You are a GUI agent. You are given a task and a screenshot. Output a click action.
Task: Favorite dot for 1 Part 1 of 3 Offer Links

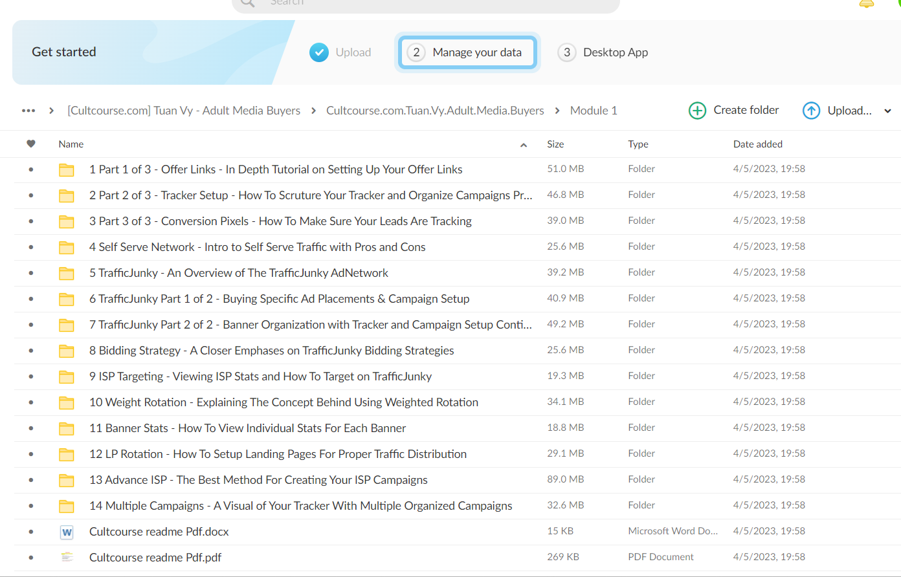(31, 169)
